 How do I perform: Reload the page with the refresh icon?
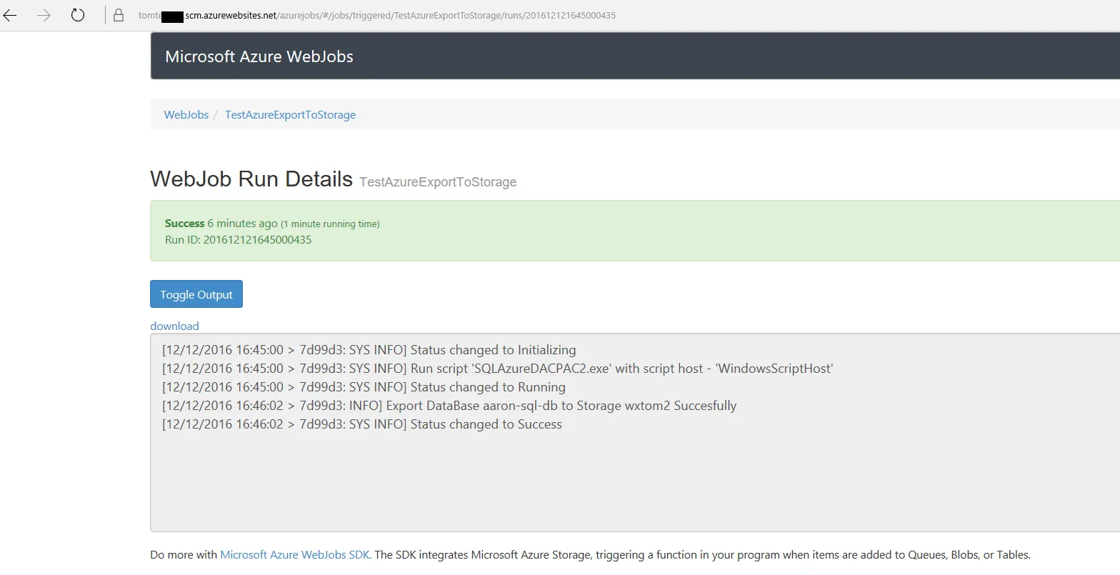[78, 15]
